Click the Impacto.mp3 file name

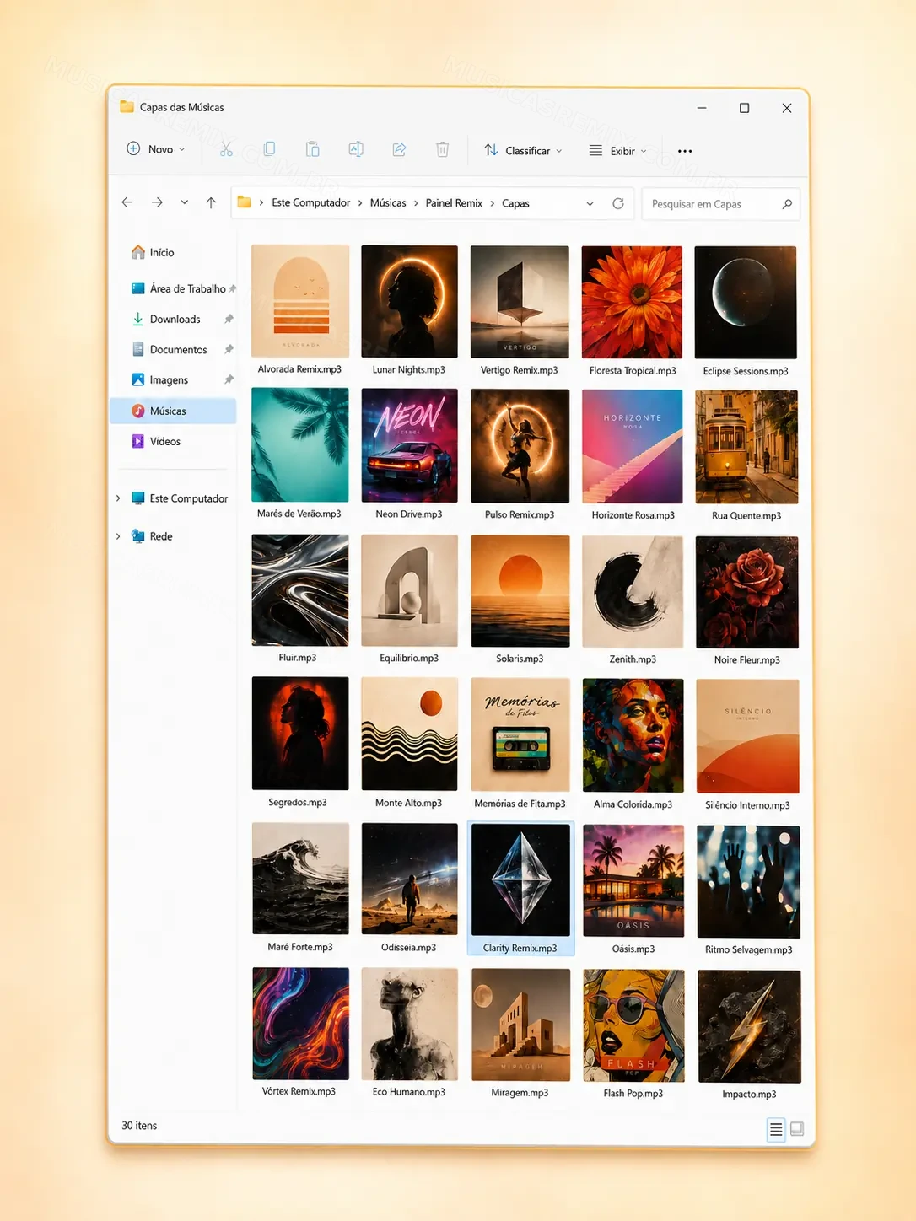[x=749, y=1094]
